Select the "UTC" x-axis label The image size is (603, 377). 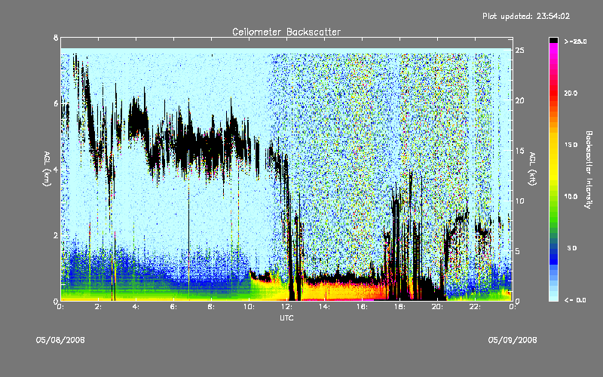coord(286,317)
